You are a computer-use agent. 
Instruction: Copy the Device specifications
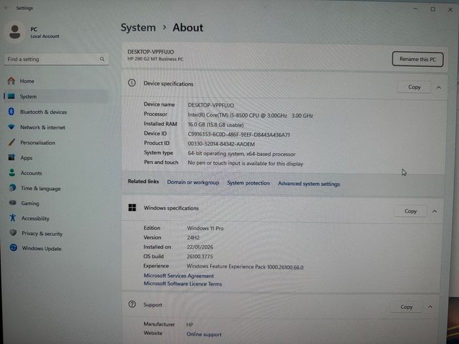(414, 87)
